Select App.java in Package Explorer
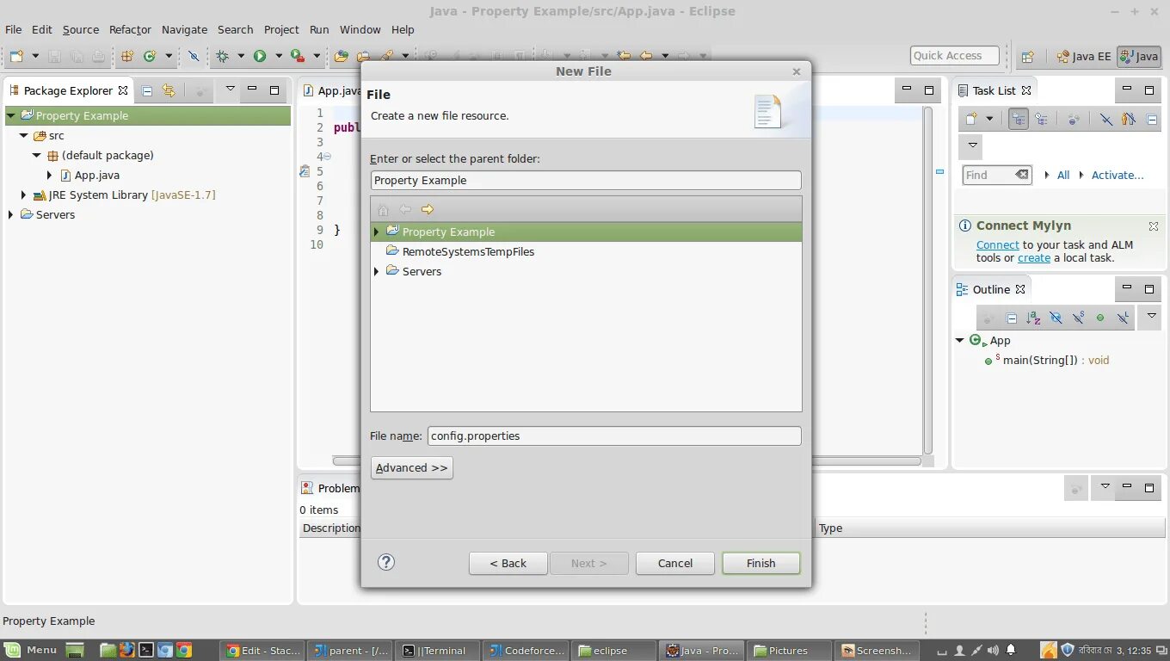This screenshot has height=661, width=1170. point(96,176)
